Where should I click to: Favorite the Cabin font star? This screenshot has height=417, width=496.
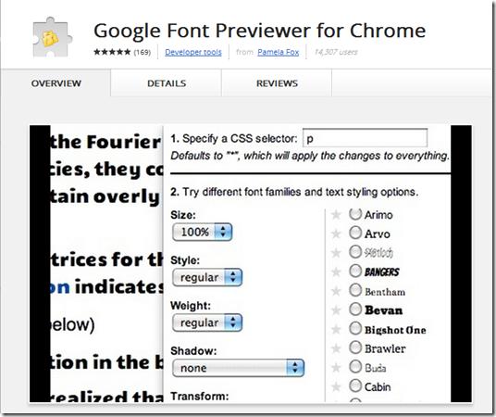[336, 386]
